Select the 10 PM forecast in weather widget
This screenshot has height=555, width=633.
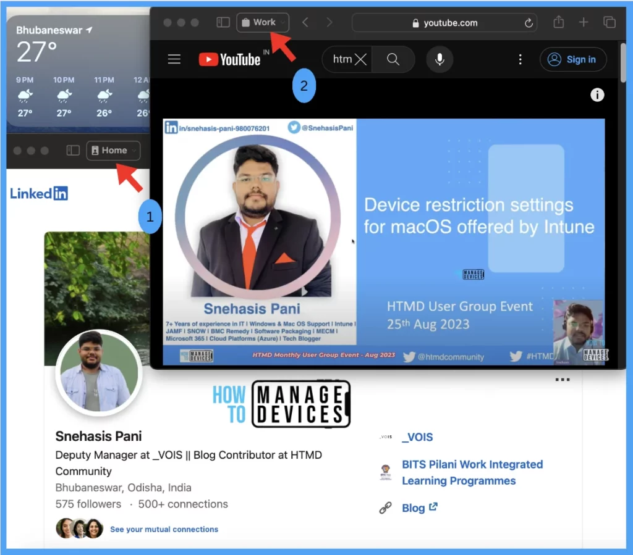point(64,96)
